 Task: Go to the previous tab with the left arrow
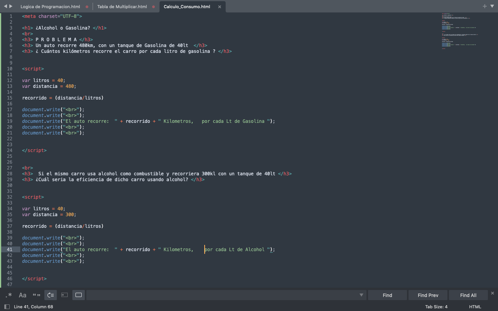click(5, 6)
